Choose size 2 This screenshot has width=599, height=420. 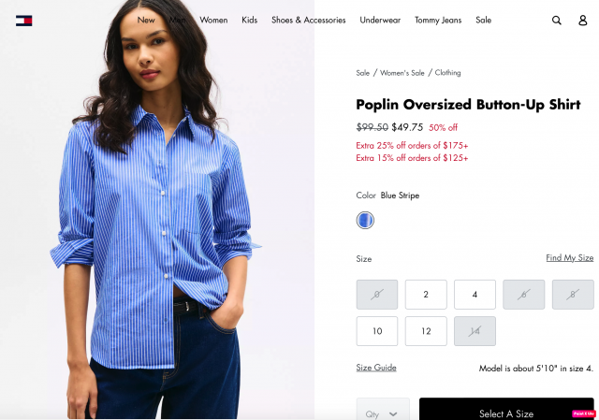tap(426, 295)
